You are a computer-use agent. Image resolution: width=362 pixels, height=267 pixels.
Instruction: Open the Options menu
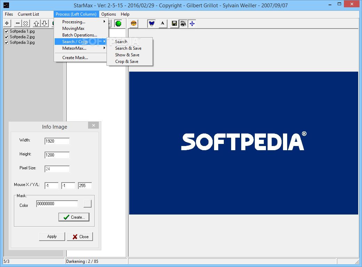[109, 14]
